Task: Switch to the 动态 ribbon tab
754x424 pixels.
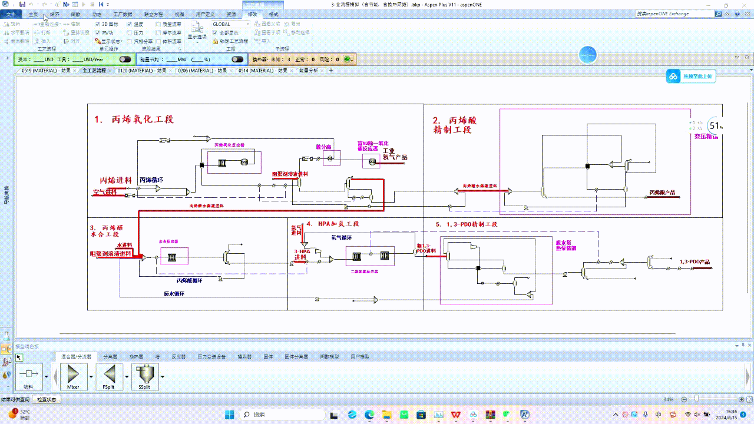Action: 97,14
